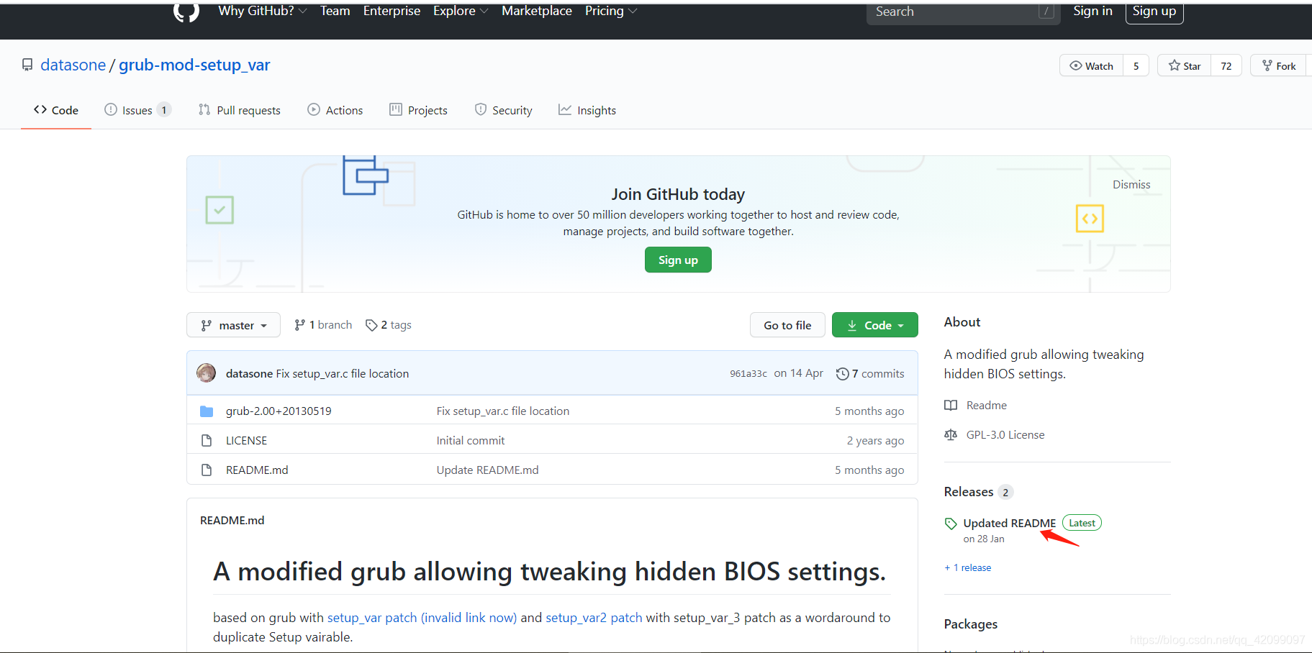The height and width of the screenshot is (653, 1312).
Task: Click the Go to file button
Action: (x=787, y=325)
